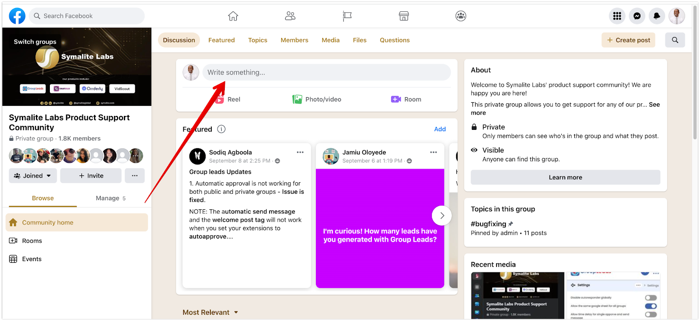
Task: Click the Search Facebook field
Action: (87, 16)
